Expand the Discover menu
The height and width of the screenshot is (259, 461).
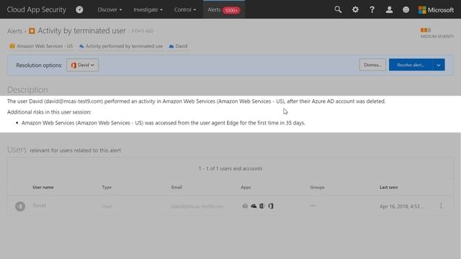click(109, 9)
